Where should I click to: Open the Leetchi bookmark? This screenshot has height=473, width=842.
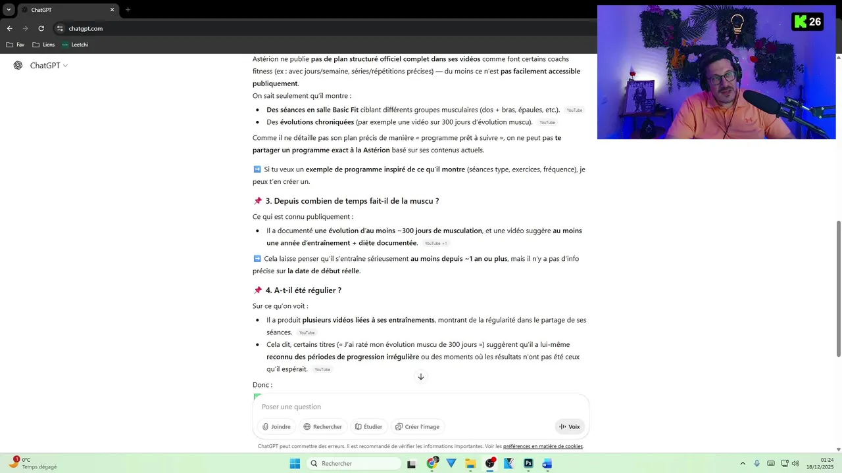[75, 45]
